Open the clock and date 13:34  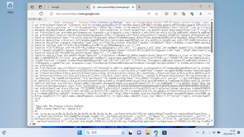click(x=229, y=132)
